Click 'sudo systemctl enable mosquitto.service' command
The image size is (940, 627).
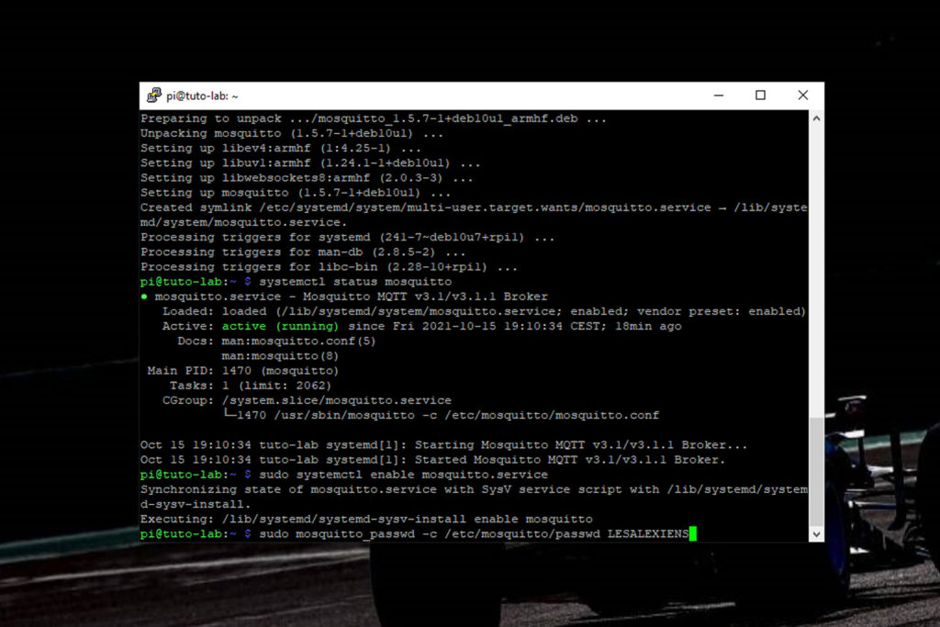[x=404, y=474]
